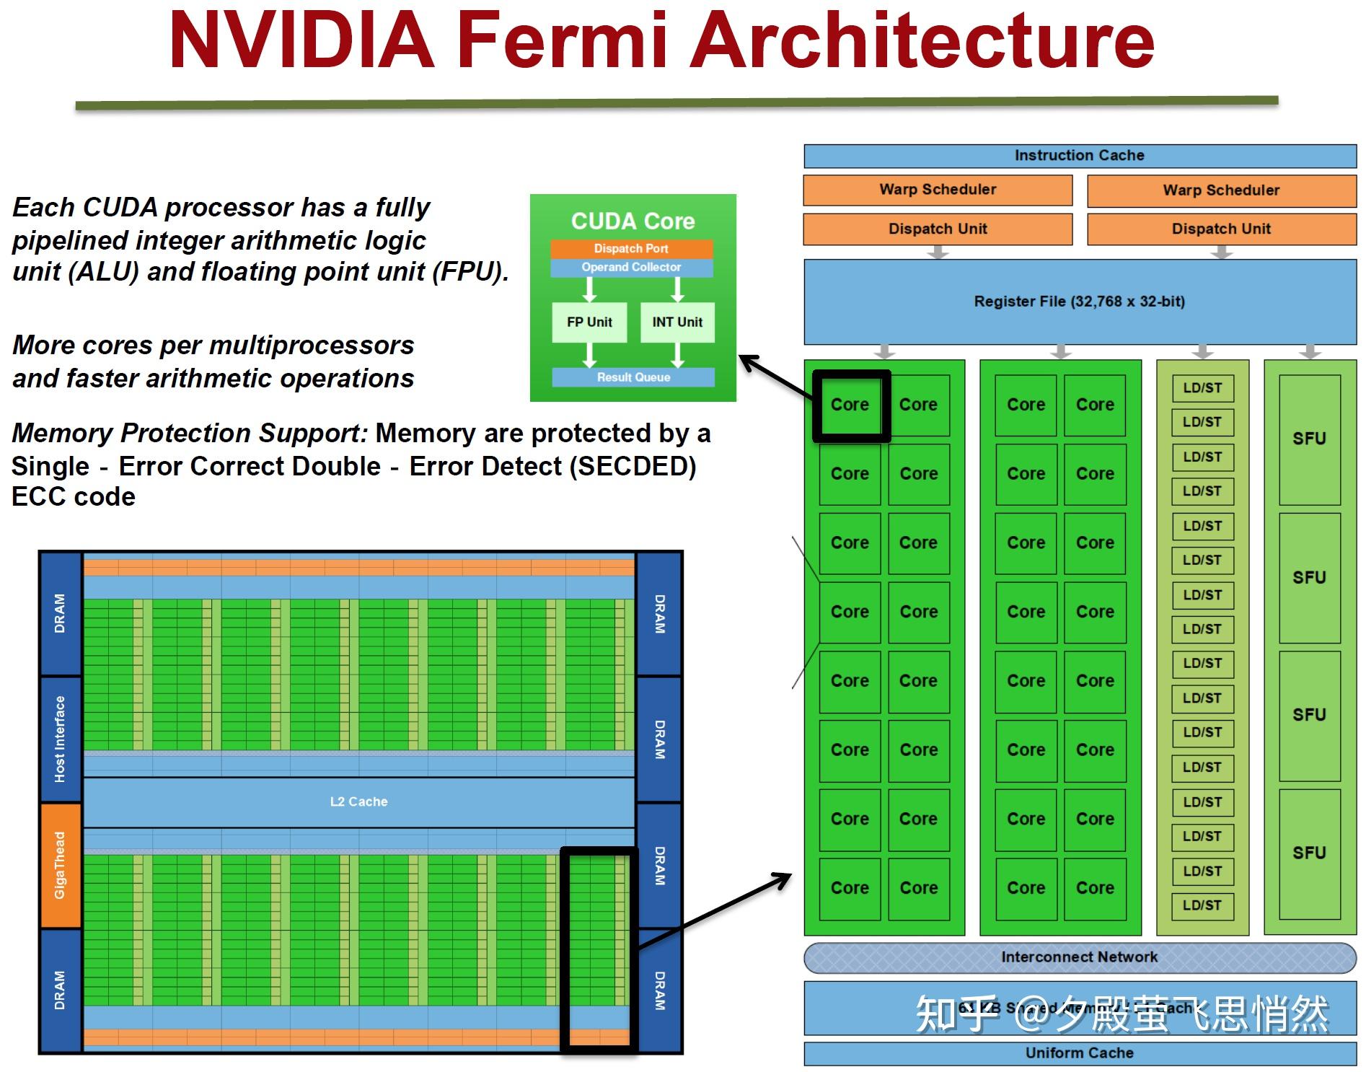This screenshot has height=1072, width=1366.
Task: Click text 'More cores per multiprocessors'
Action: pyautogui.click(x=213, y=345)
